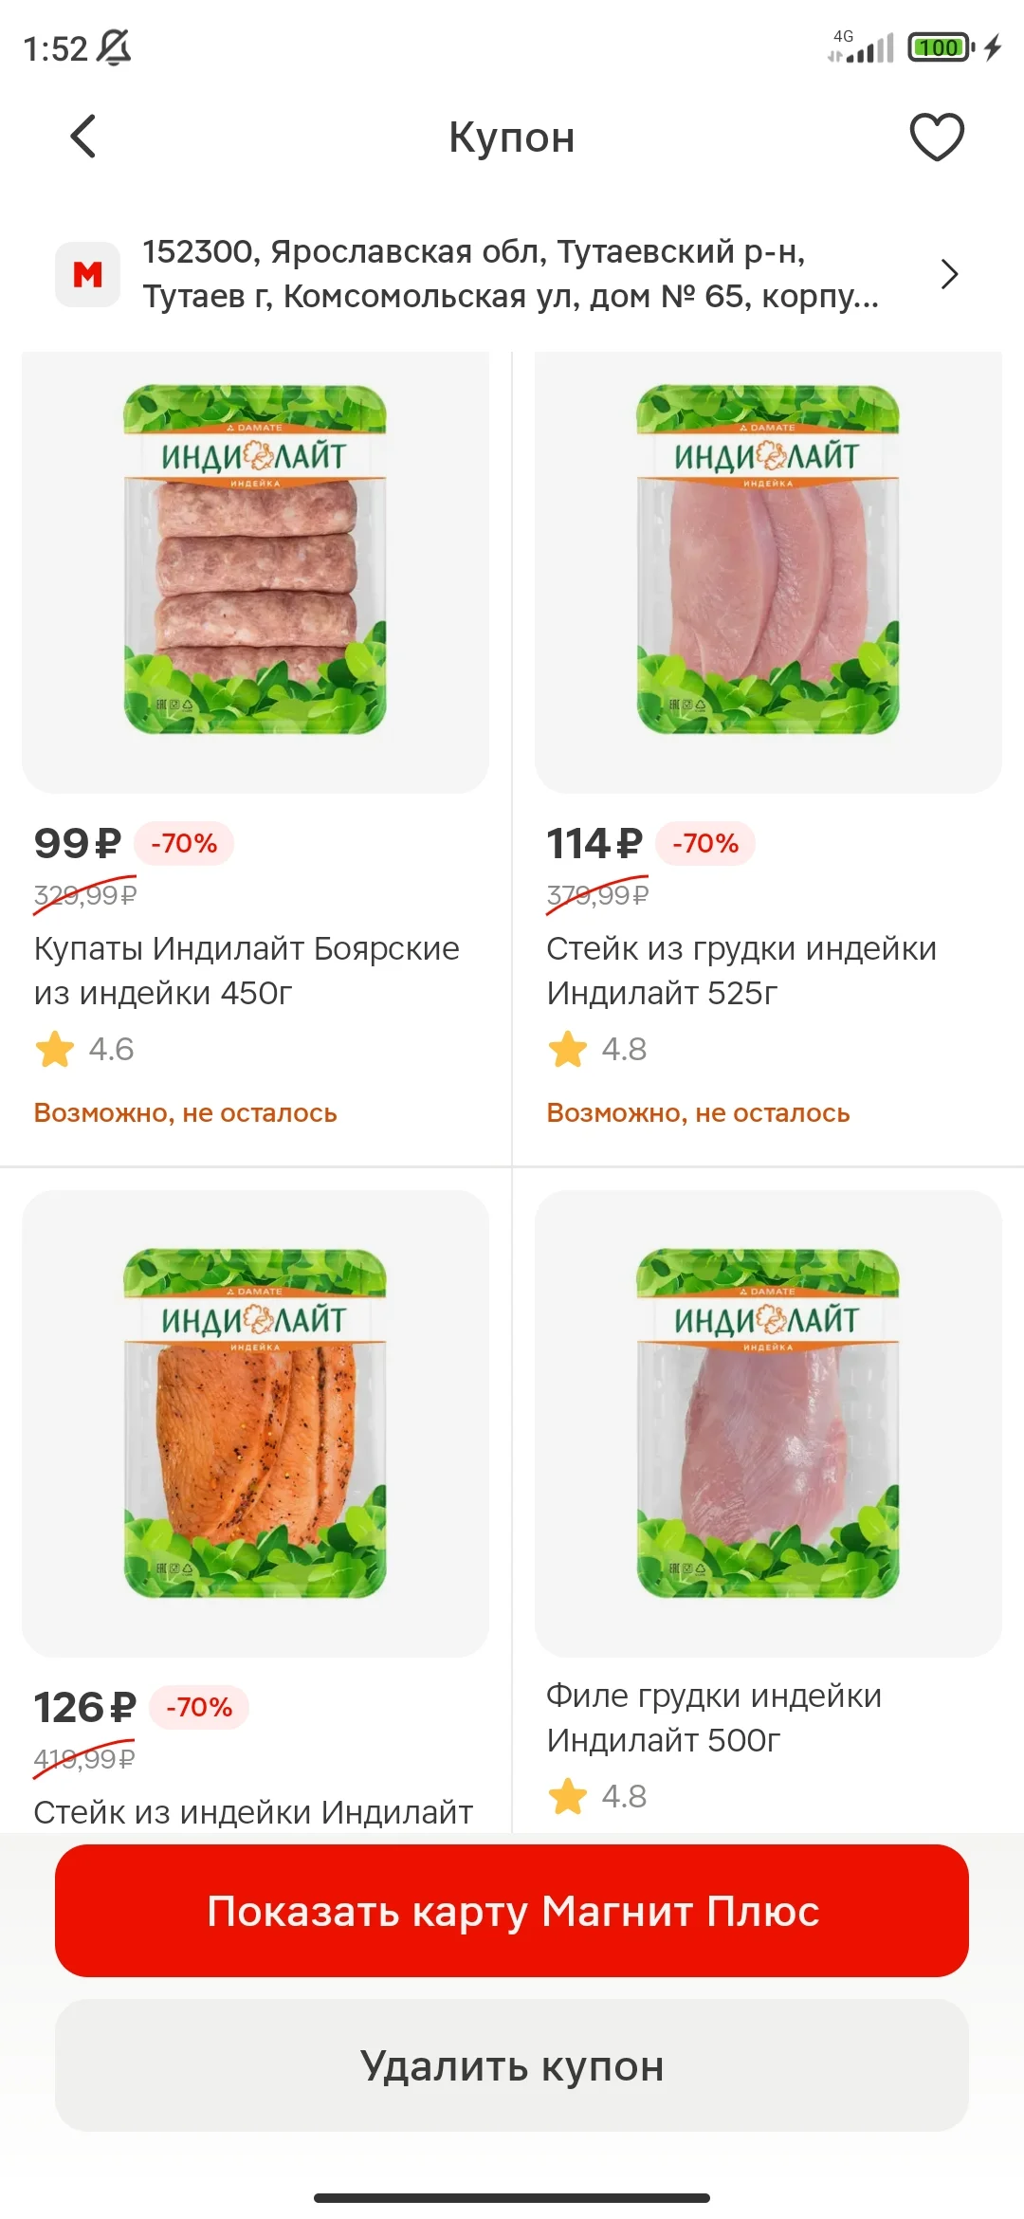1024x2219 pixels.
Task: Tap the bottom home gesture bar
Action: pyautogui.click(x=512, y=2197)
